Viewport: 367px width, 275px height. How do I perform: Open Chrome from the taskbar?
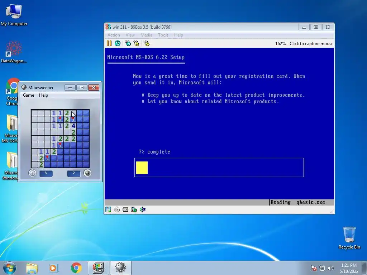[x=76, y=268]
